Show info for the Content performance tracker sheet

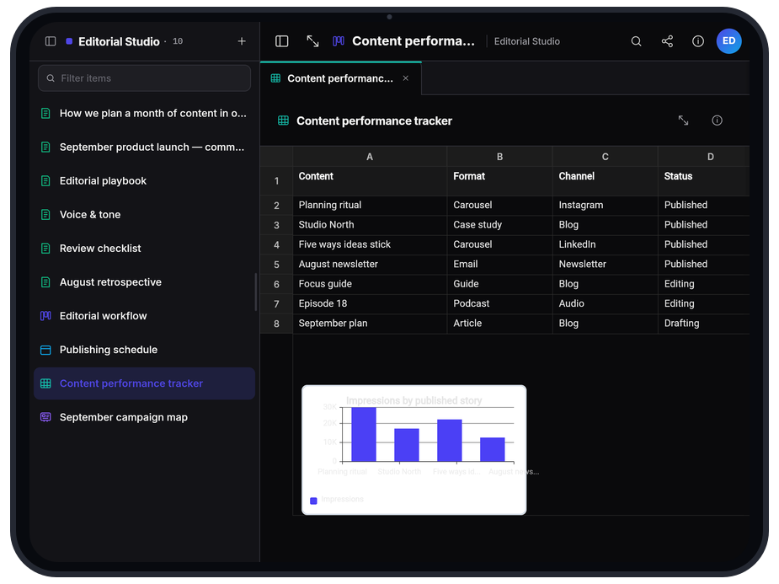pos(717,121)
